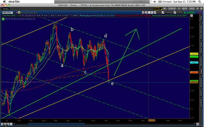Open the Times And Sales side tab
The height and width of the screenshot is (127, 204).
click(x=201, y=32)
